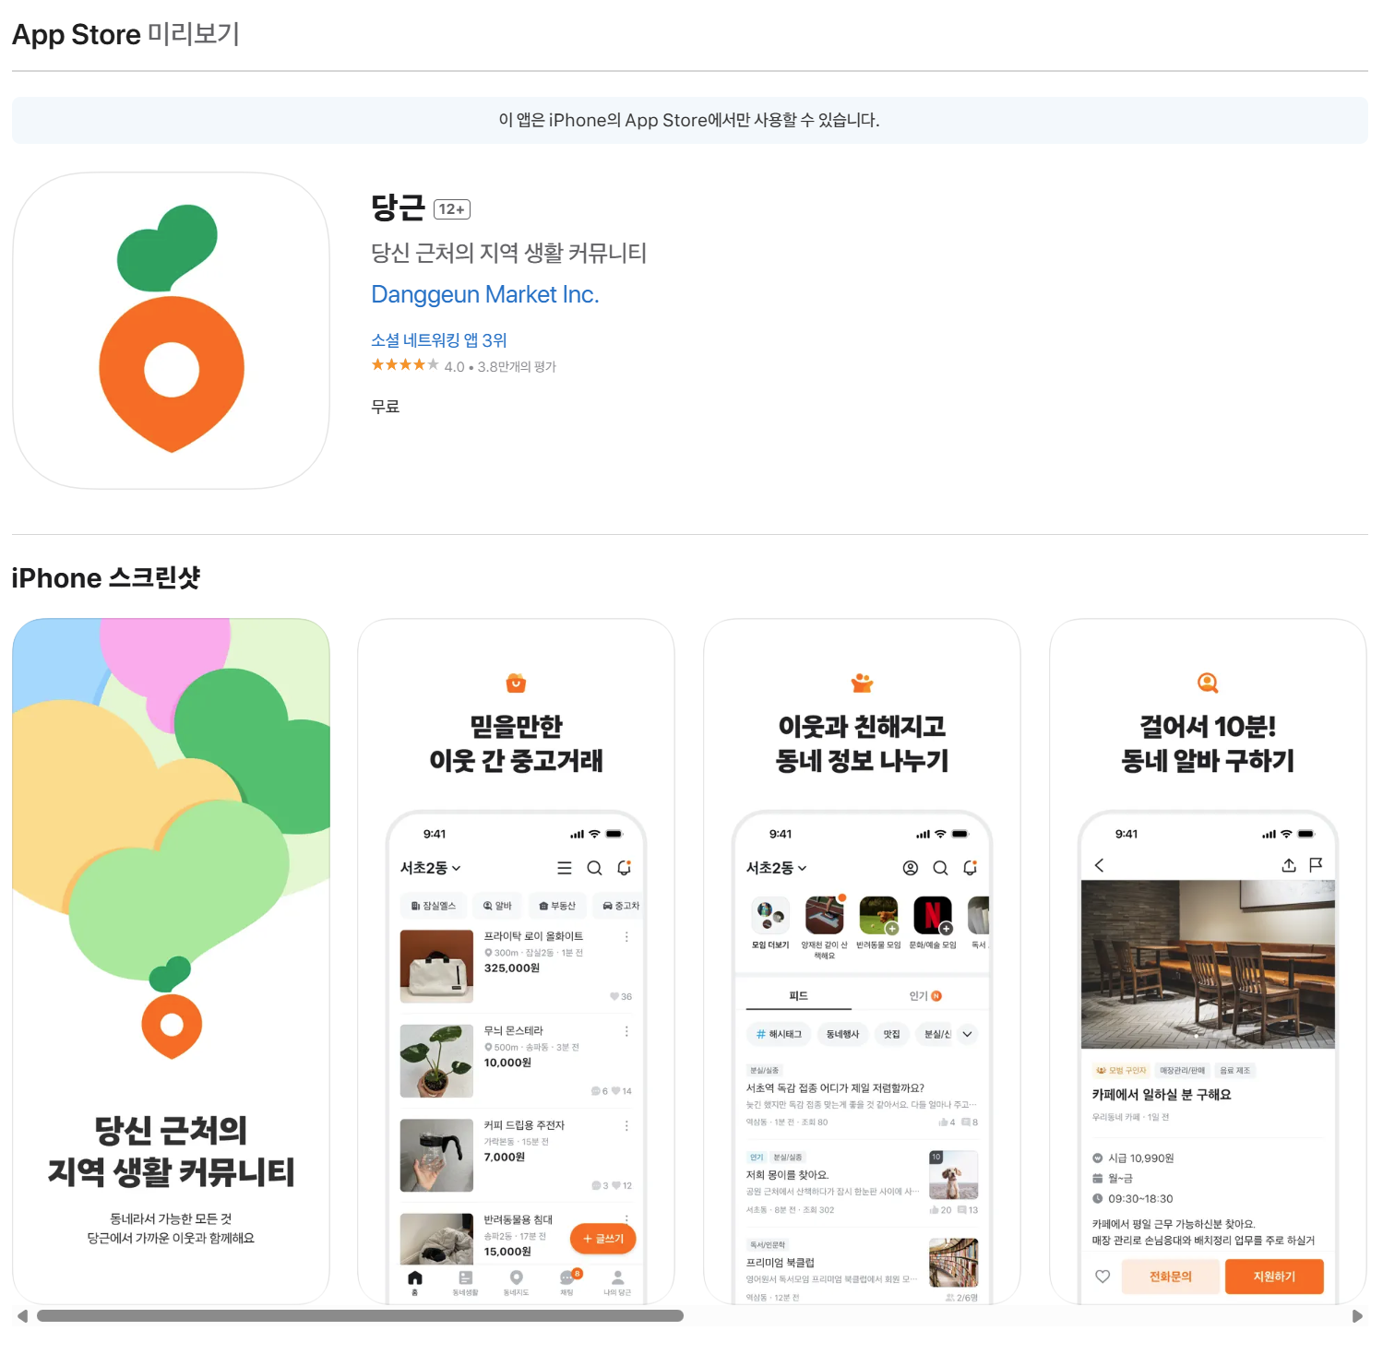1383x1366 pixels.
Task: Click the 당근 carrot app icon
Action: (171, 330)
